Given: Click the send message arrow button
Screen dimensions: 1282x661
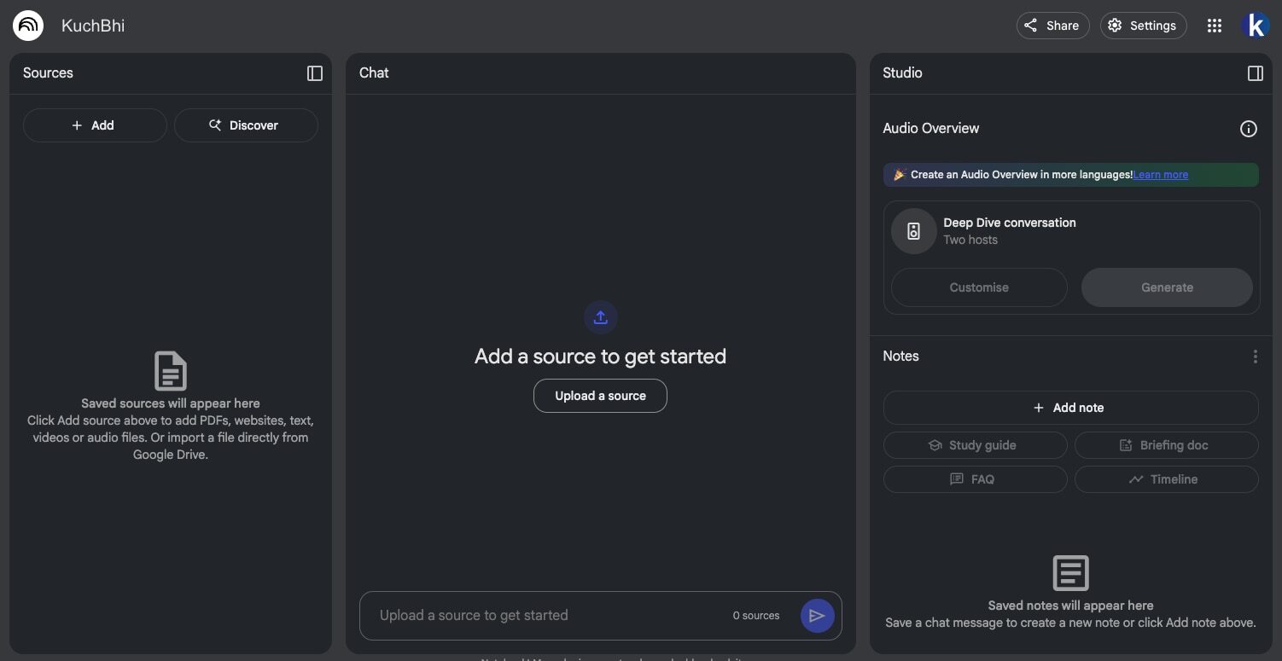Looking at the screenshot, I should tap(817, 616).
